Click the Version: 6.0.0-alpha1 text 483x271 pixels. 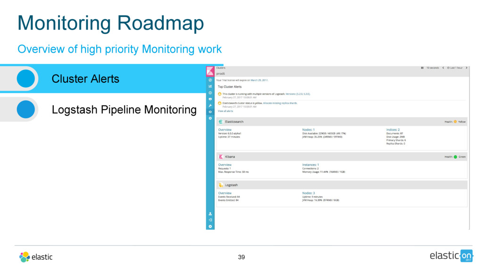(x=230, y=134)
